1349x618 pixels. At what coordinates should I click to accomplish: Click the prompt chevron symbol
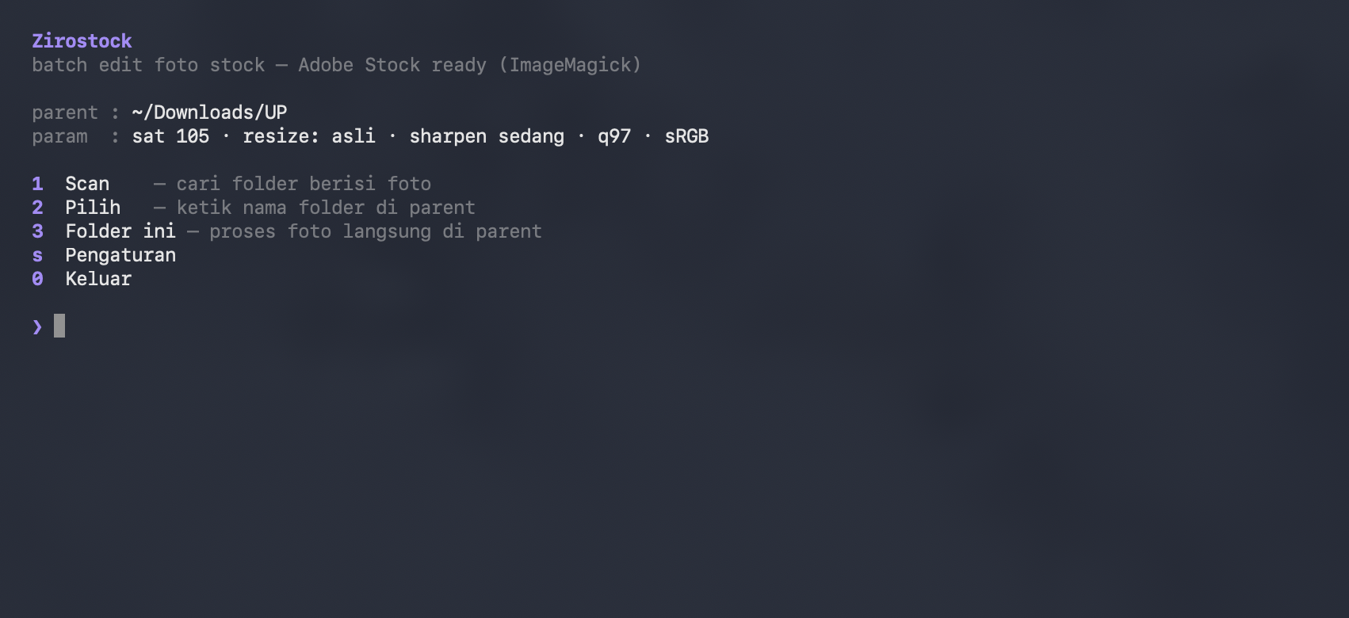click(37, 326)
